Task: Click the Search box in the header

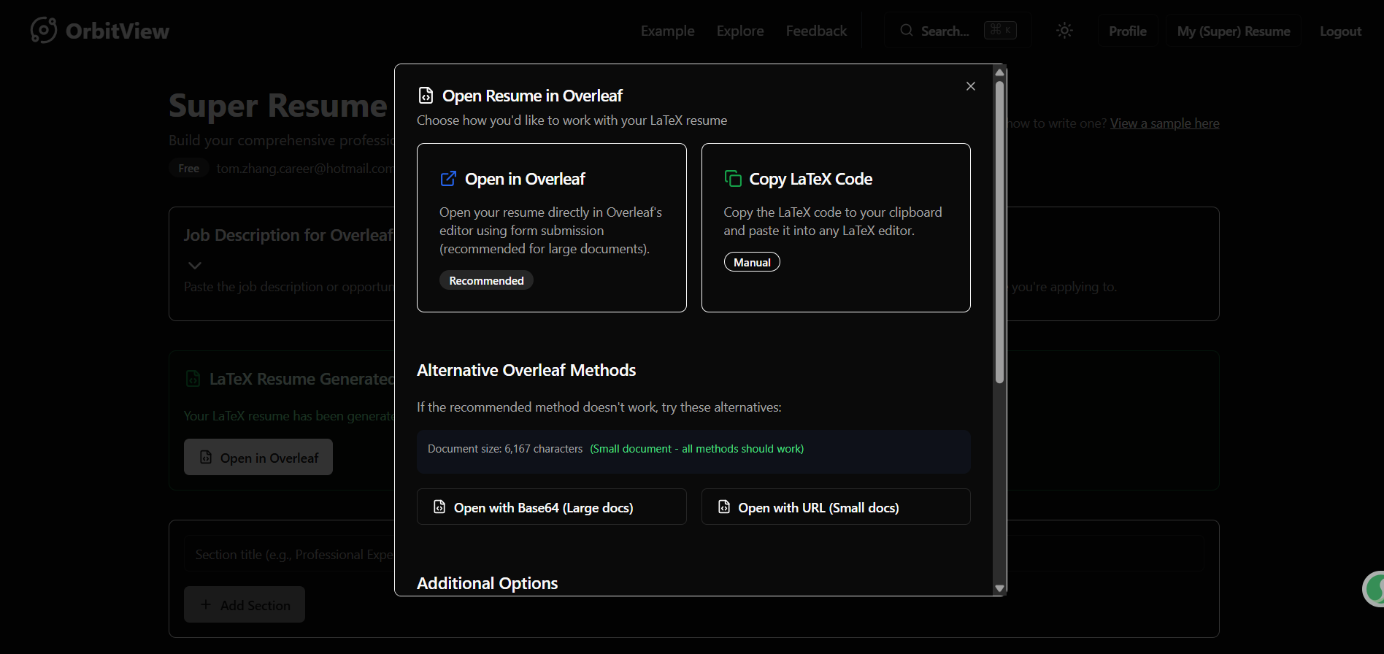Action: pyautogui.click(x=958, y=31)
